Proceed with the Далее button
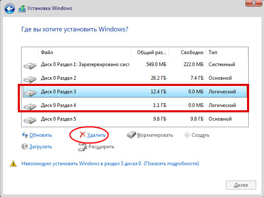Image resolution: width=264 pixels, height=197 pixels. click(x=241, y=185)
